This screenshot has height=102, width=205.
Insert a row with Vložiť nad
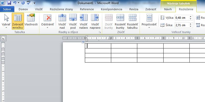click(x=62, y=21)
